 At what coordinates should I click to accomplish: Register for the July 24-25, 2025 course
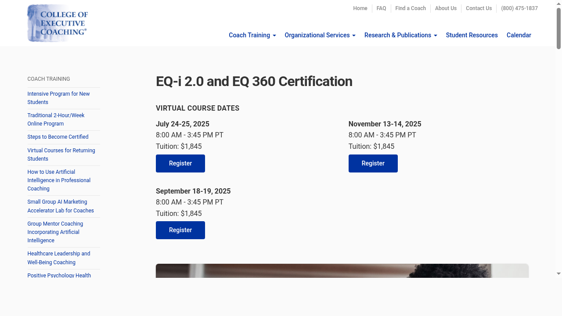(x=180, y=163)
